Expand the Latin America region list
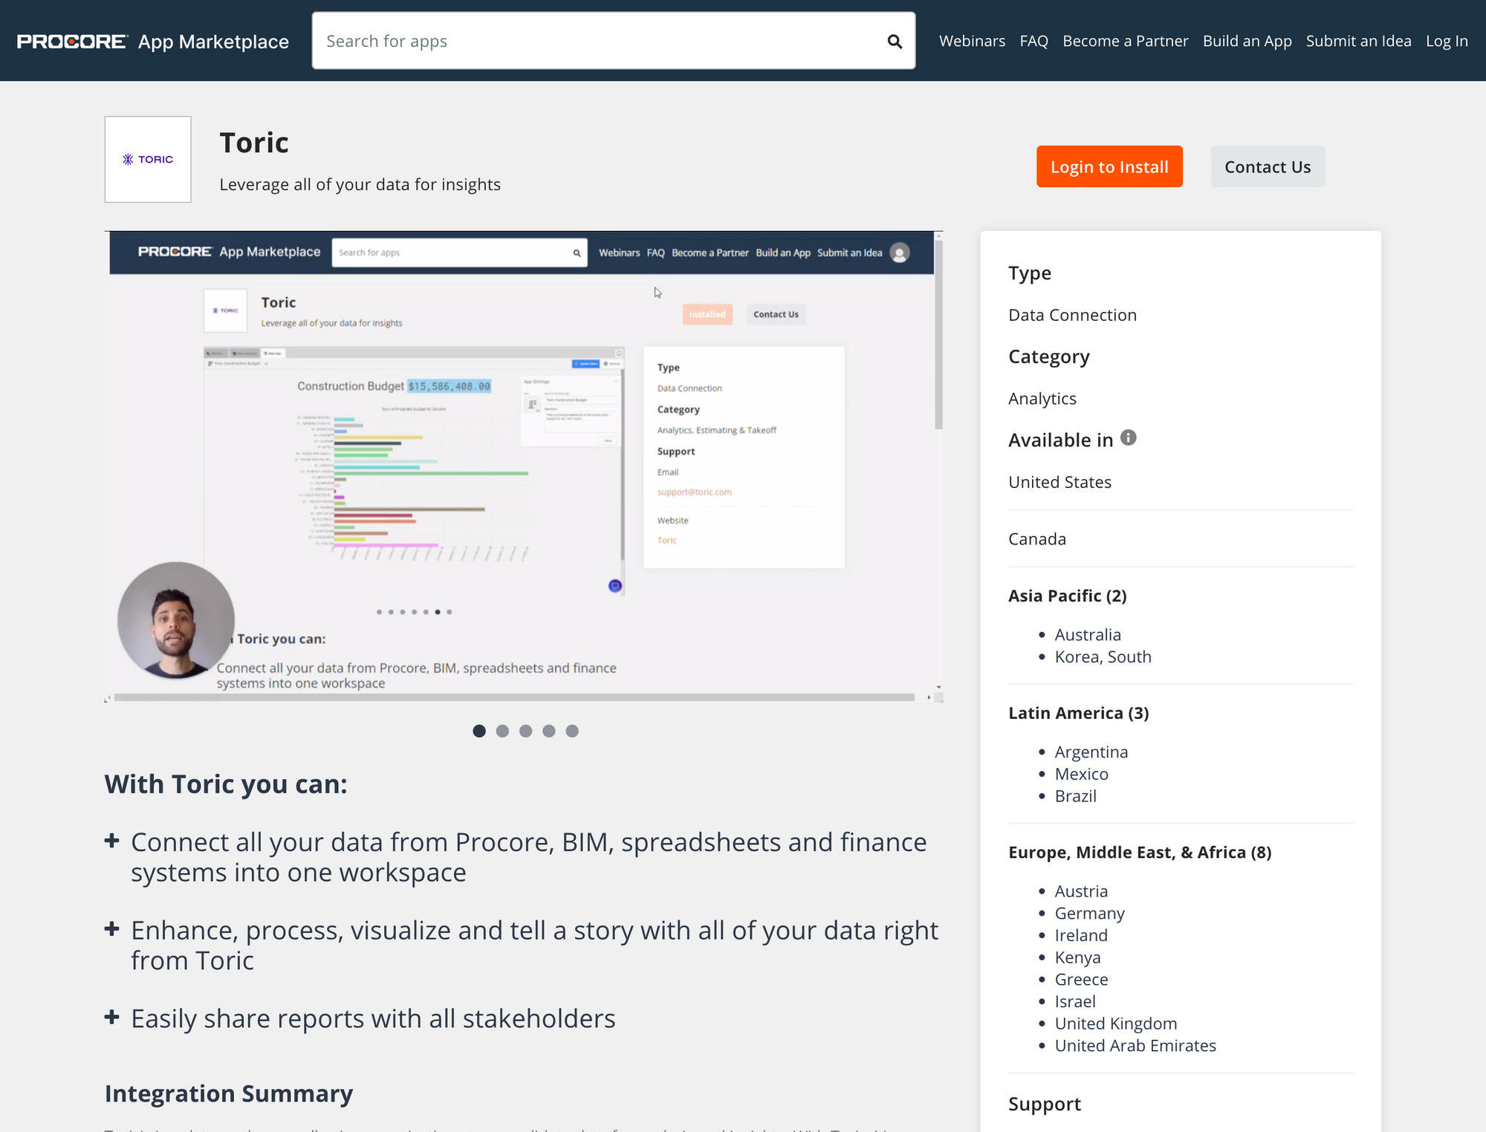 tap(1077, 712)
